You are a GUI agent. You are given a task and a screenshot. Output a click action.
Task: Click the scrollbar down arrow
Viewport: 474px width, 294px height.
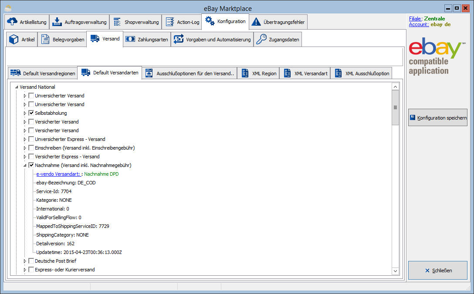[395, 271]
